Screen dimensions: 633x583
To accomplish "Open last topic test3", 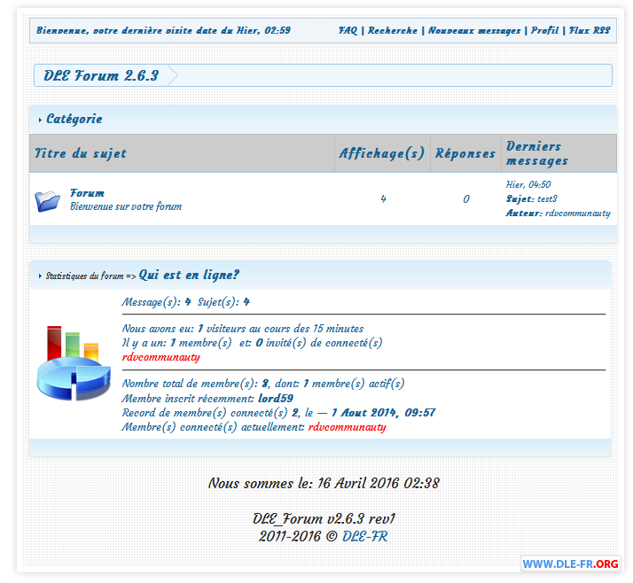I will coord(547,198).
